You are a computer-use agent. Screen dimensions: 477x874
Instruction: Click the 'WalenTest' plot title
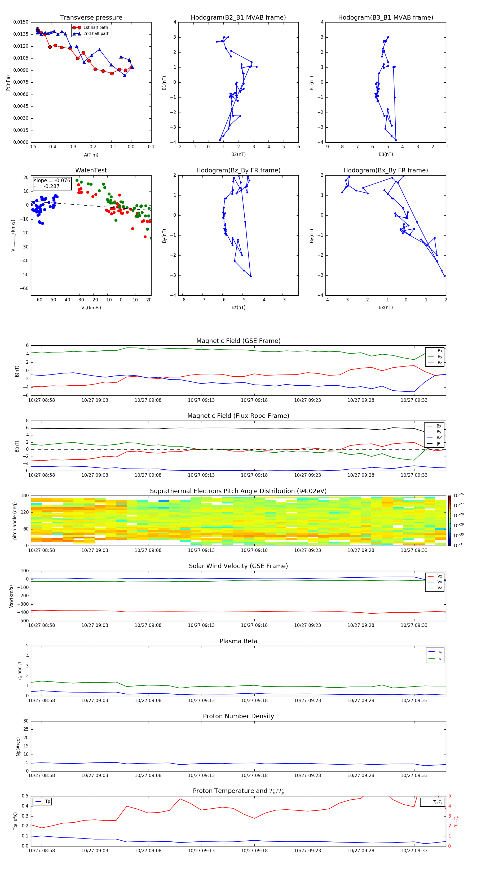91,170
